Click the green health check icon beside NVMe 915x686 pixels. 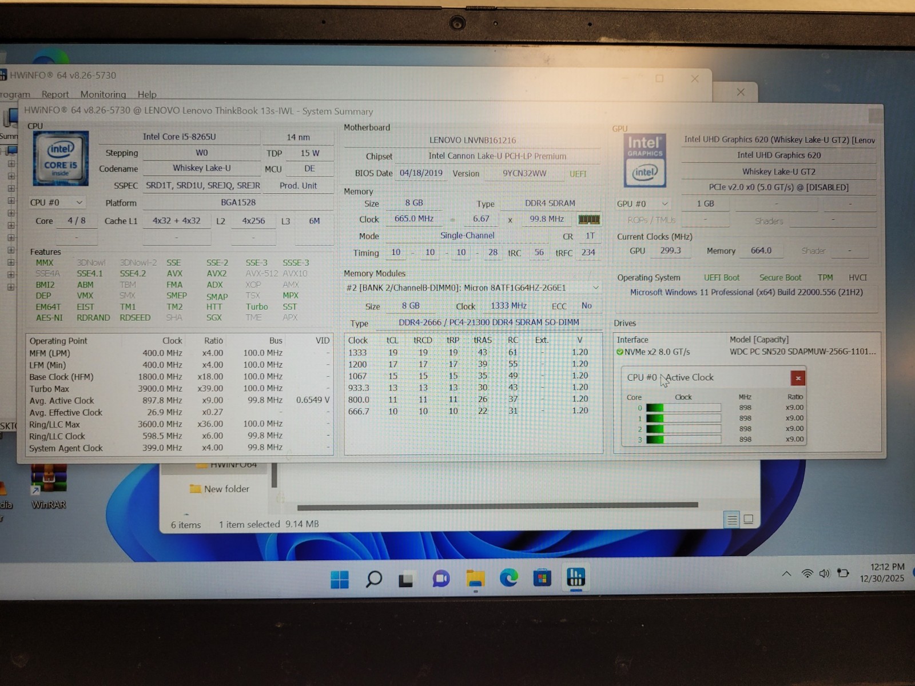(619, 352)
